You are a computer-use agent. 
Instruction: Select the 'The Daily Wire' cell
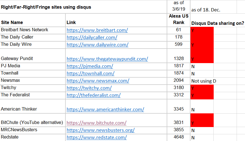[x=33, y=45]
